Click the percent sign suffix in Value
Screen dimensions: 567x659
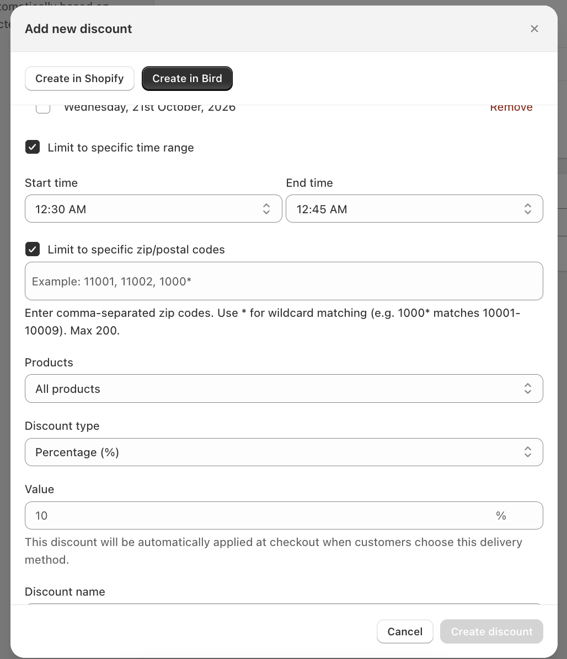pos(501,516)
